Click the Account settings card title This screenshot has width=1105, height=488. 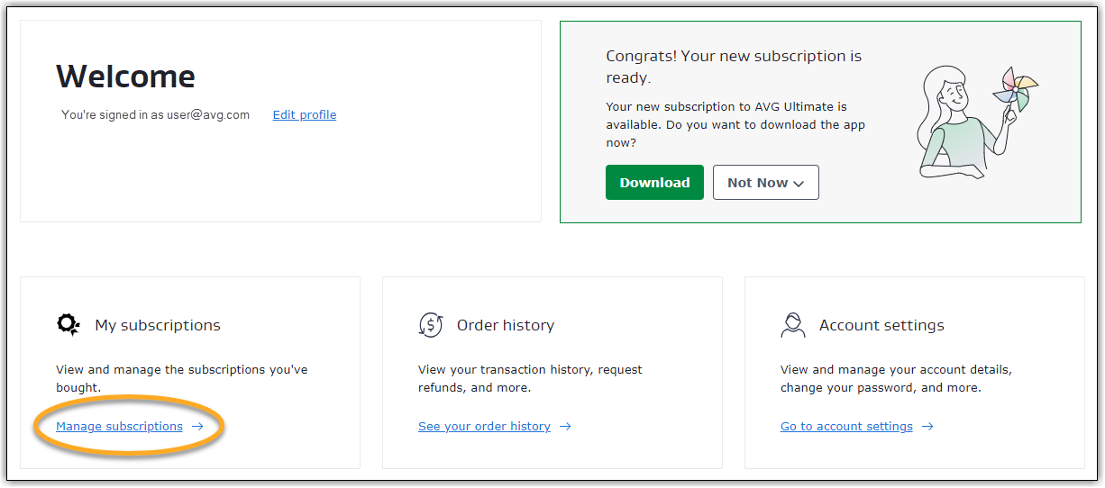point(881,325)
